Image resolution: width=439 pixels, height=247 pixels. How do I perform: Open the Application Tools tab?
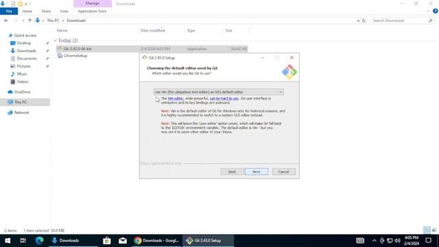(x=92, y=11)
